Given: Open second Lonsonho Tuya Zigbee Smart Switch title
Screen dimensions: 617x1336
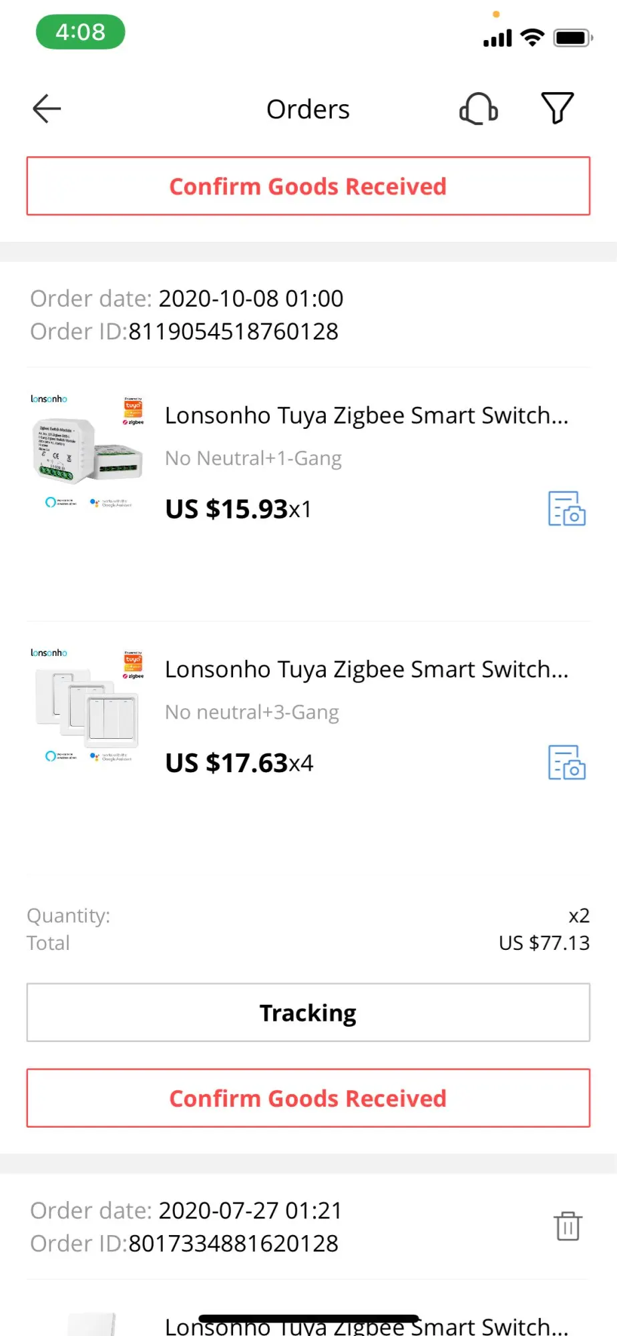Looking at the screenshot, I should 367,669.
